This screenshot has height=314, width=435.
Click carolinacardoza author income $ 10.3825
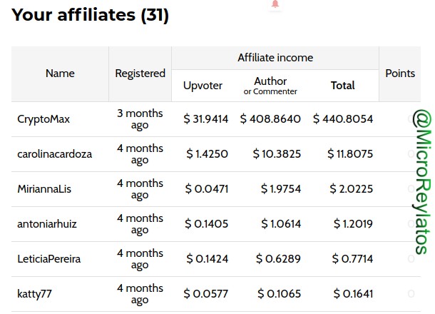(x=277, y=154)
